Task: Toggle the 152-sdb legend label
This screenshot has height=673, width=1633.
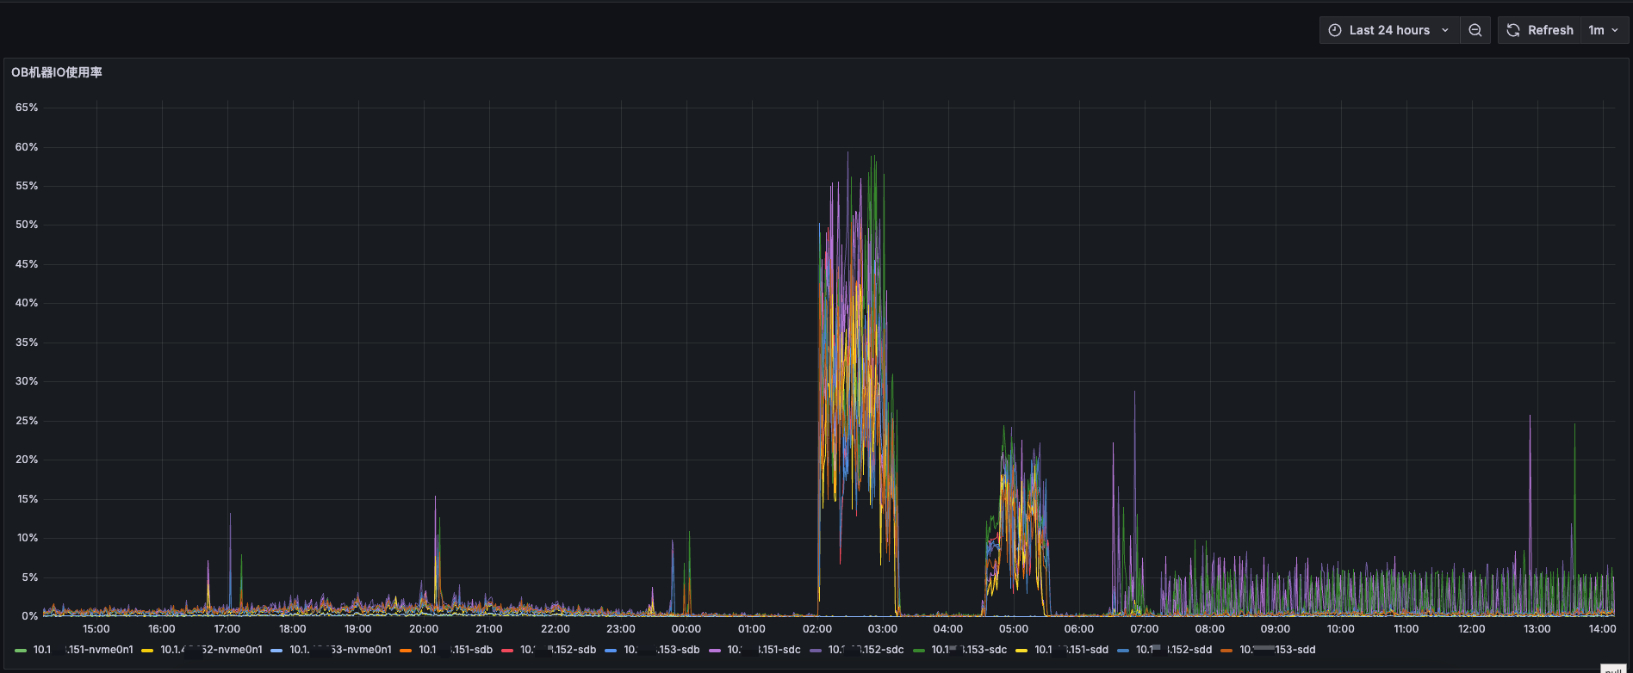Action: tap(558, 650)
